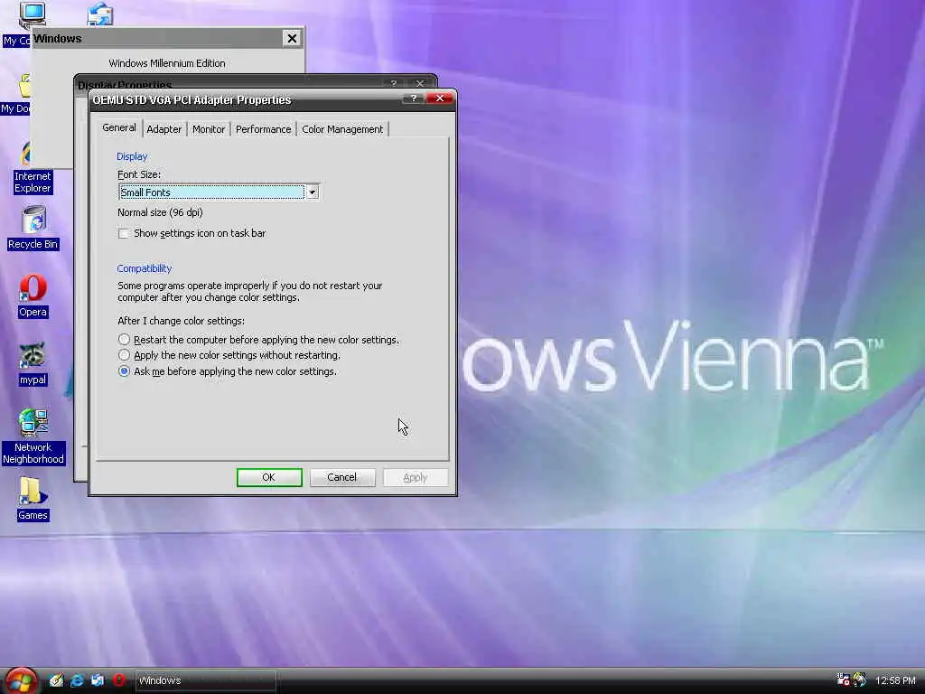Image resolution: width=925 pixels, height=694 pixels.
Task: Click the Display section heading
Action: click(x=132, y=156)
